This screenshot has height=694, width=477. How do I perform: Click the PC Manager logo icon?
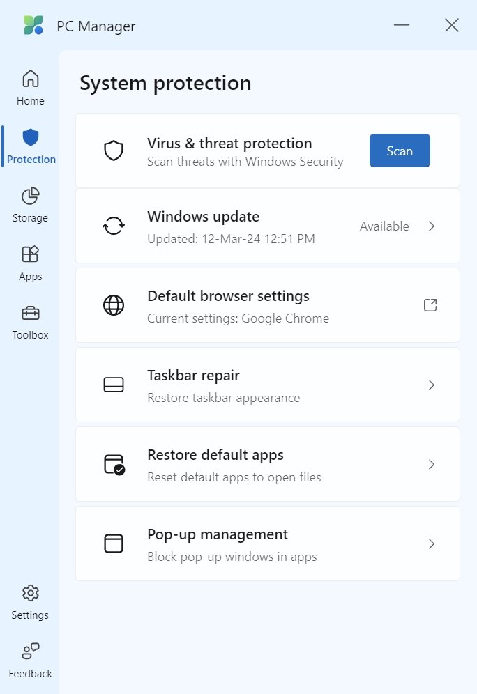click(x=33, y=26)
